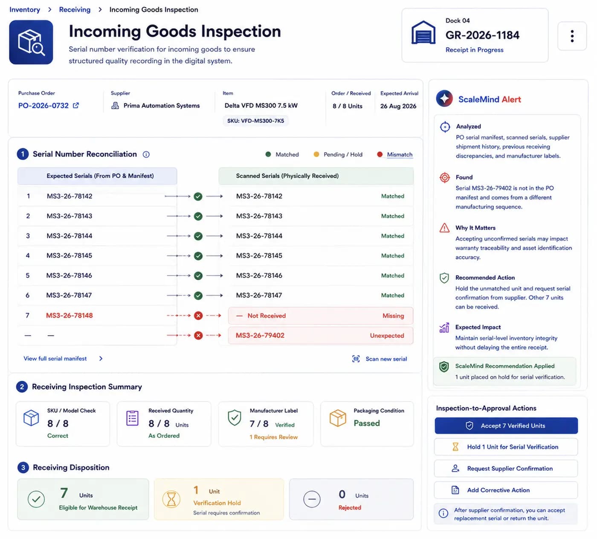Click the green check icon for MS3-26-78142
Viewport: 597px width, 539px height.
pos(198,197)
